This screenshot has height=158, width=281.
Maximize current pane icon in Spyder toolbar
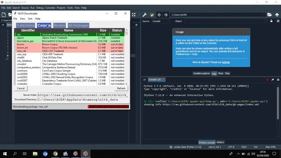(133, 15)
